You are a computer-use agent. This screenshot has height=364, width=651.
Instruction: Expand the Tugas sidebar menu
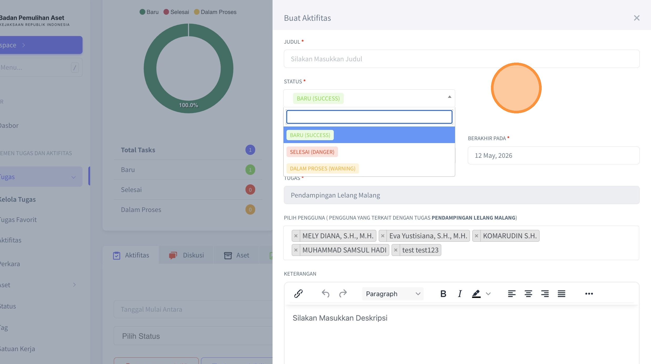(x=41, y=177)
